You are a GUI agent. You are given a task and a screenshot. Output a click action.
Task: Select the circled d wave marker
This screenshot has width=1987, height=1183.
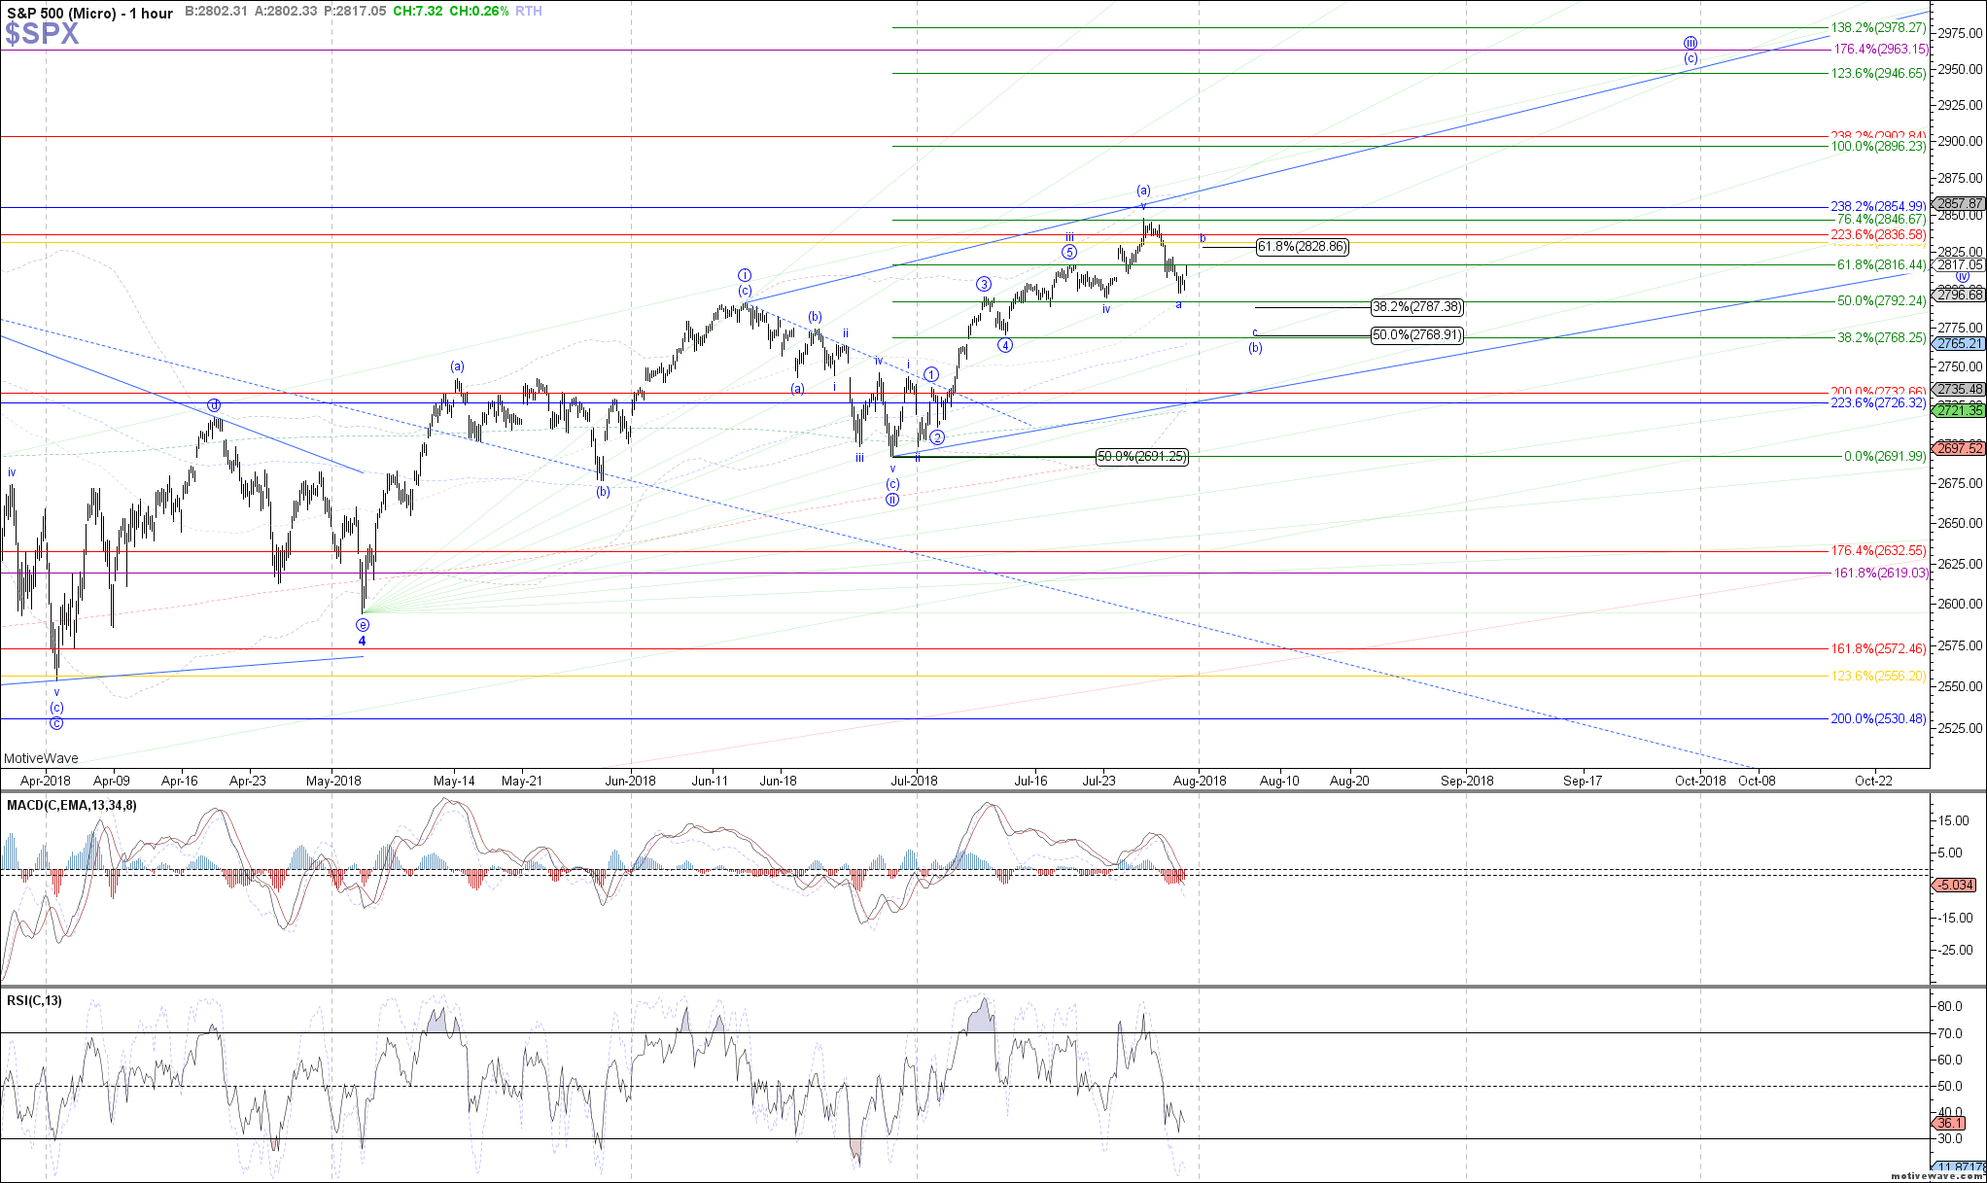coord(214,405)
